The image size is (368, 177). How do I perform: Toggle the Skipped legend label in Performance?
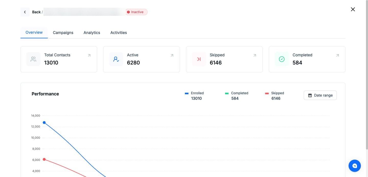pos(278,93)
